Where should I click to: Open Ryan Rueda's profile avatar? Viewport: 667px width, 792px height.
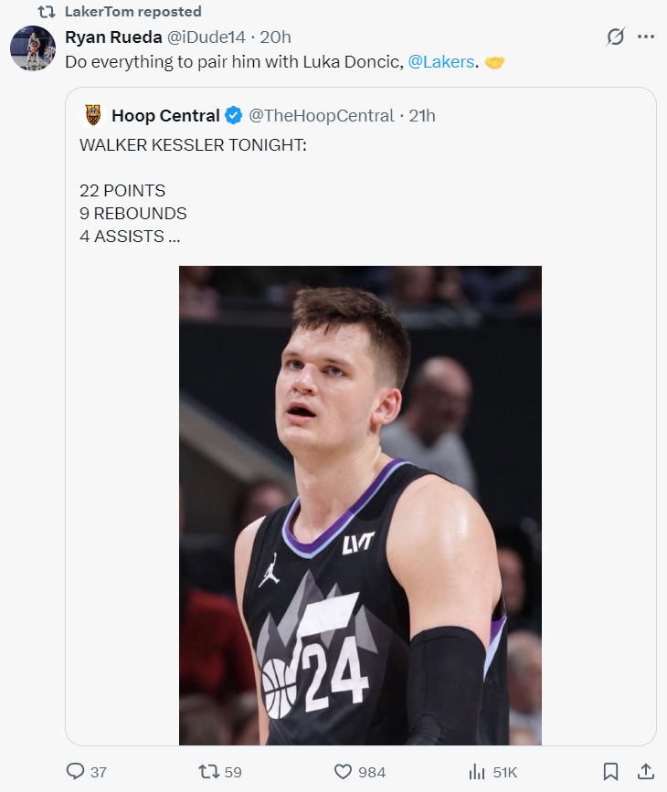33,48
